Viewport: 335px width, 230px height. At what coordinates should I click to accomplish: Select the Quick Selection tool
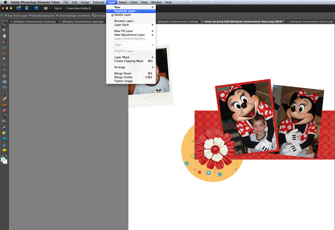coord(4,64)
